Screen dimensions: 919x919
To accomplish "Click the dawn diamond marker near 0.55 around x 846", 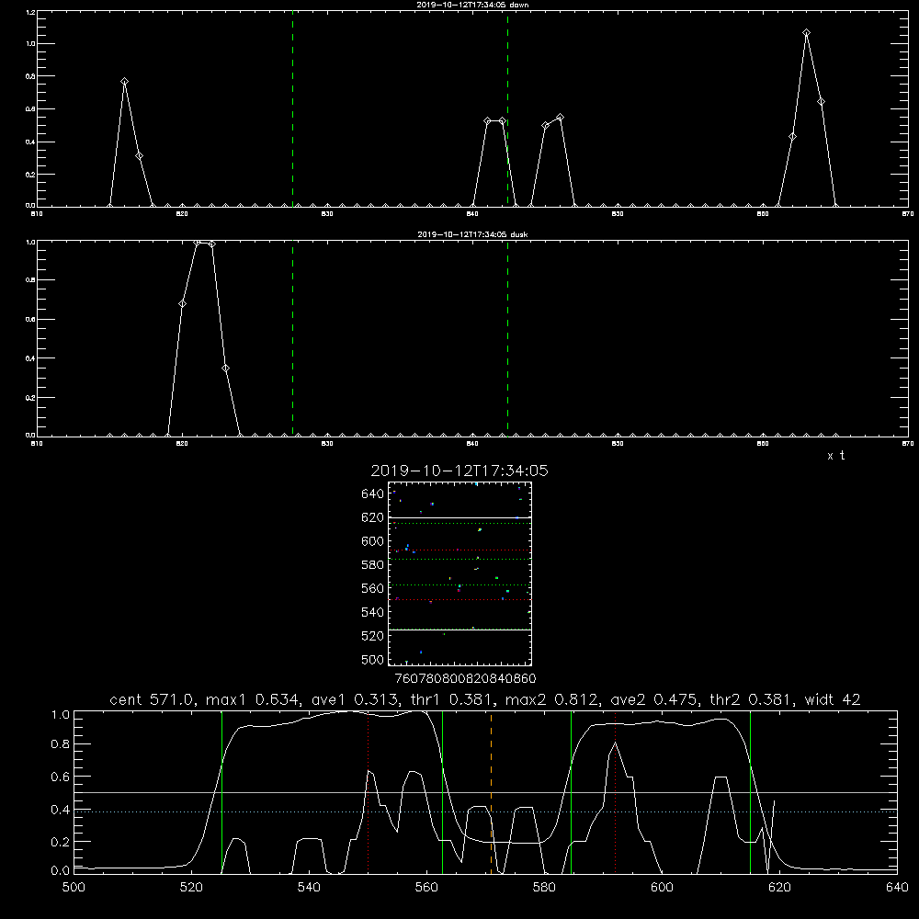I will pos(561,118).
